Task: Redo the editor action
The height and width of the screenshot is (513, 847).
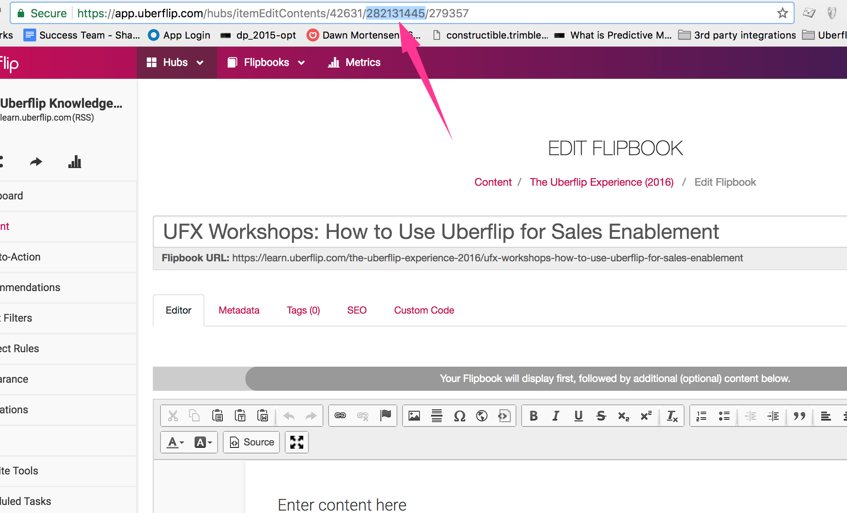Action: point(311,416)
